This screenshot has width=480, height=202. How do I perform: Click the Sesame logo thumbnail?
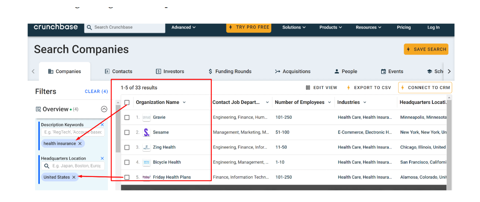pos(146,132)
